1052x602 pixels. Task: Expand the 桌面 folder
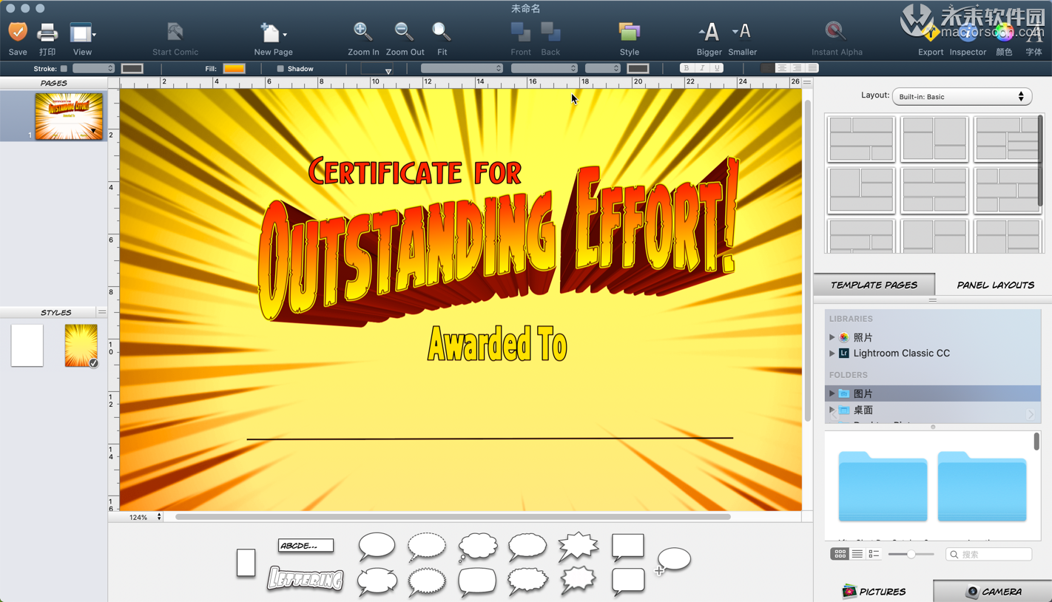[832, 410]
